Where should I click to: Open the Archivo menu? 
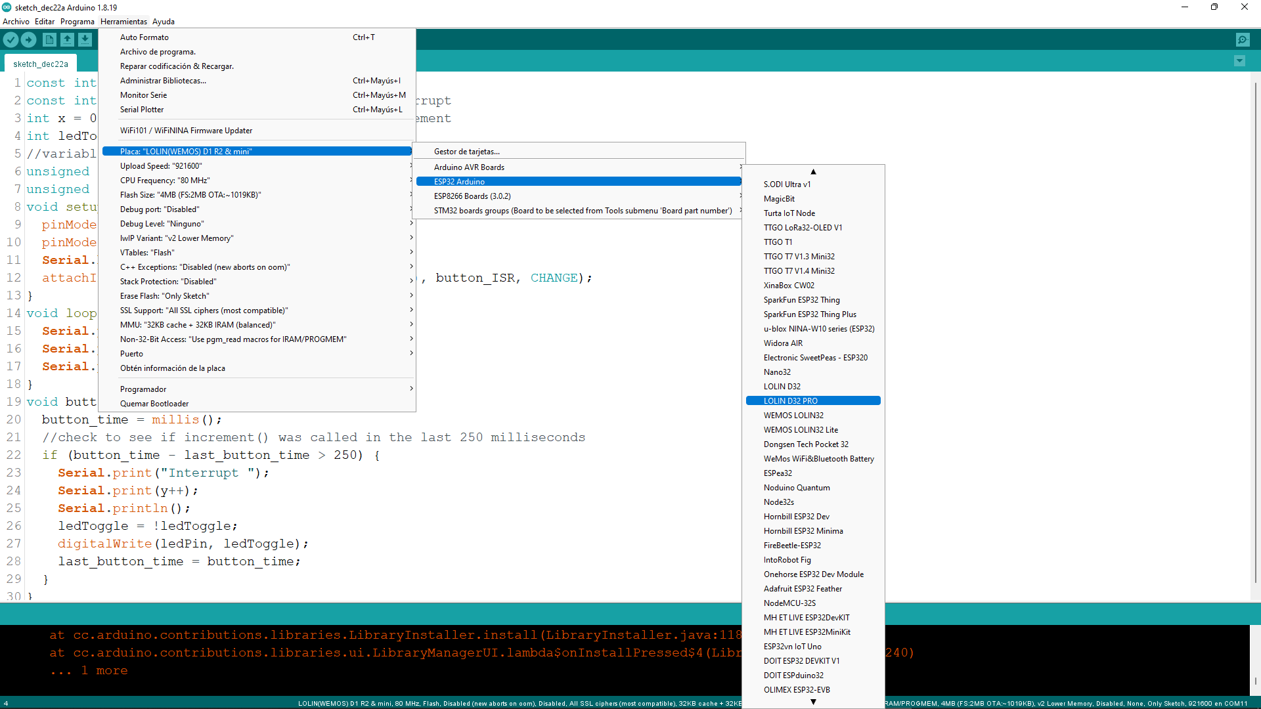[16, 22]
